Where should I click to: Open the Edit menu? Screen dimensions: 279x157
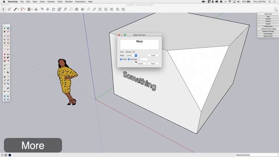click(28, 2)
